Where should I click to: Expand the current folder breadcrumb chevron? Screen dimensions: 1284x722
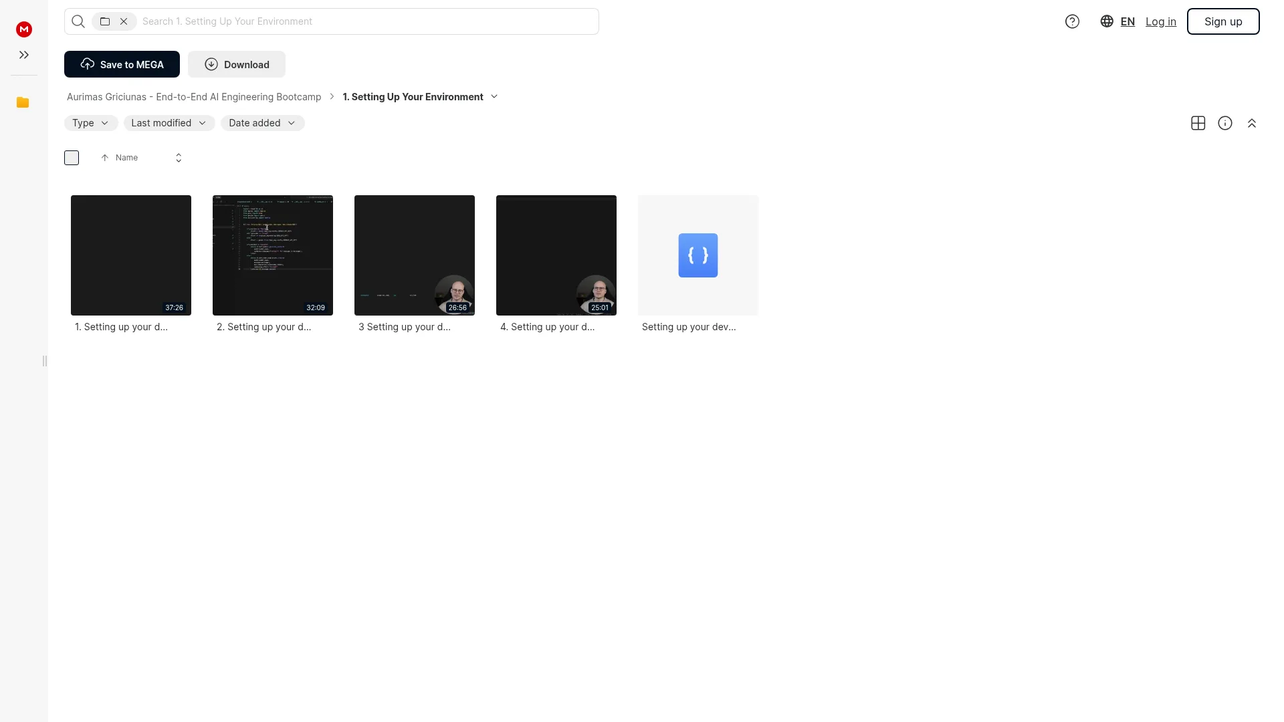494,97
